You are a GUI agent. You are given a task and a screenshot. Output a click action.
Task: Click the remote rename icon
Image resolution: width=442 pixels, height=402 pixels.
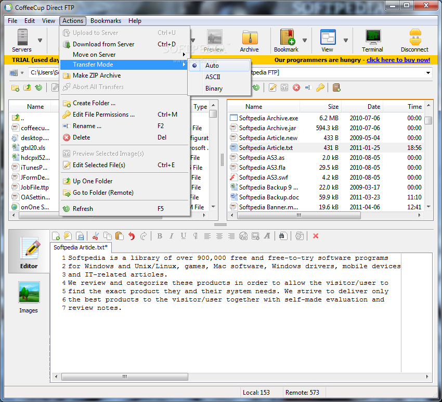(308, 88)
